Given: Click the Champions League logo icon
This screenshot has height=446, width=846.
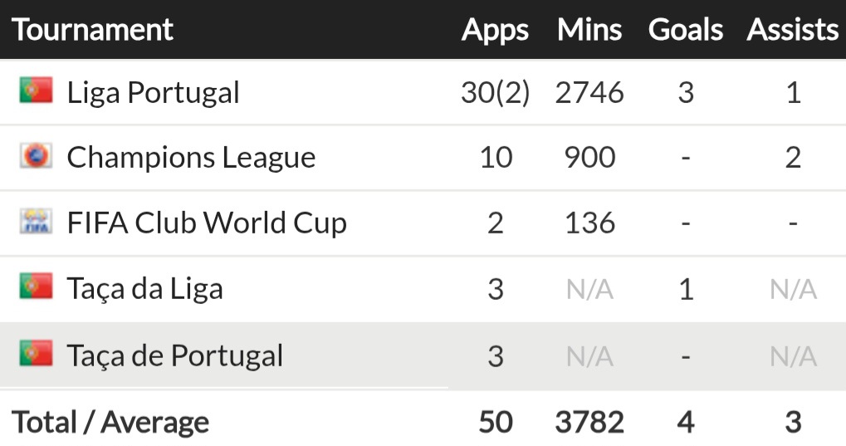Looking at the screenshot, I should [x=37, y=156].
